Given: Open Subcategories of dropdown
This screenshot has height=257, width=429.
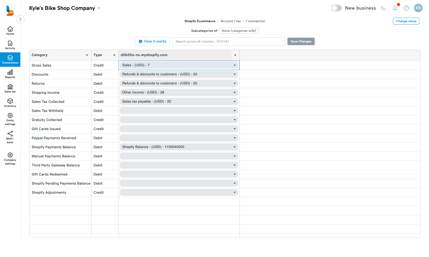Looking at the screenshot, I should [239, 31].
